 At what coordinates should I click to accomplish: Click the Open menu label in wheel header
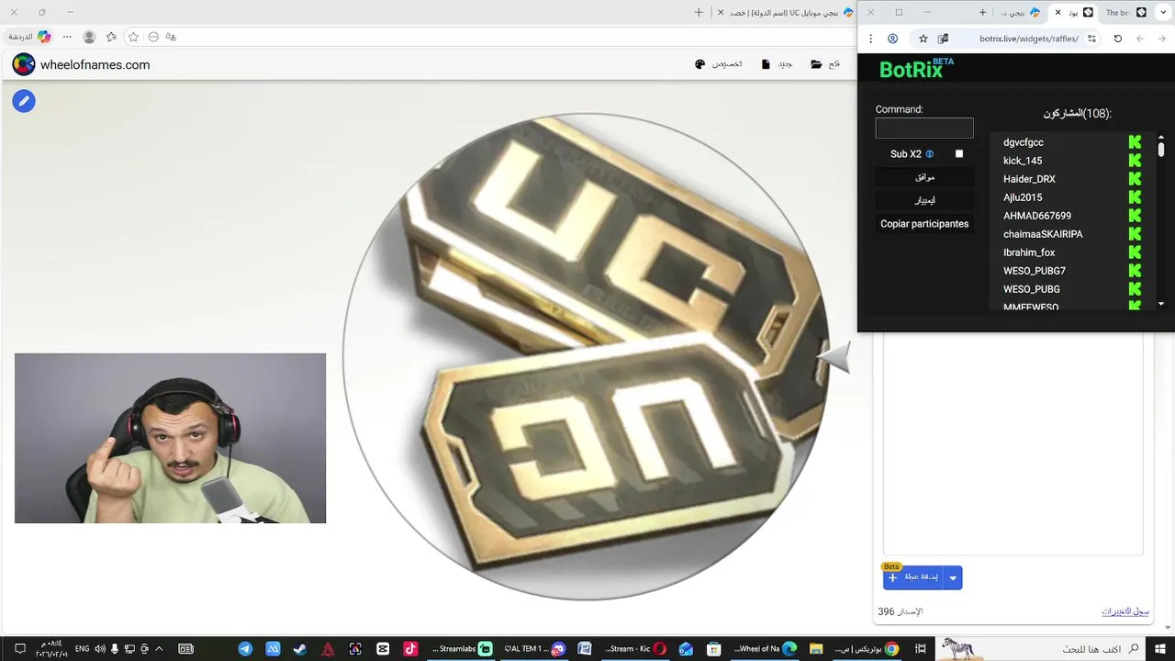[834, 64]
